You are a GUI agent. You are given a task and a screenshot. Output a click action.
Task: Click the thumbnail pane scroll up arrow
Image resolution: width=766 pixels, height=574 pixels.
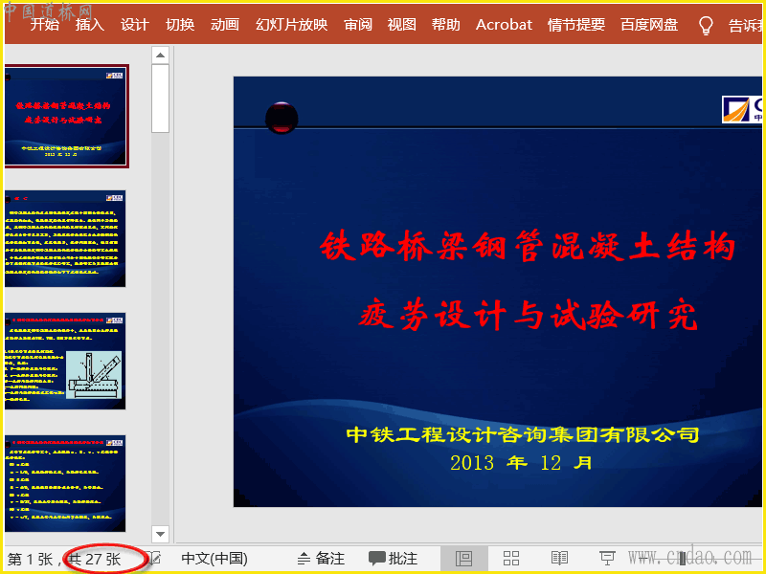click(x=160, y=55)
